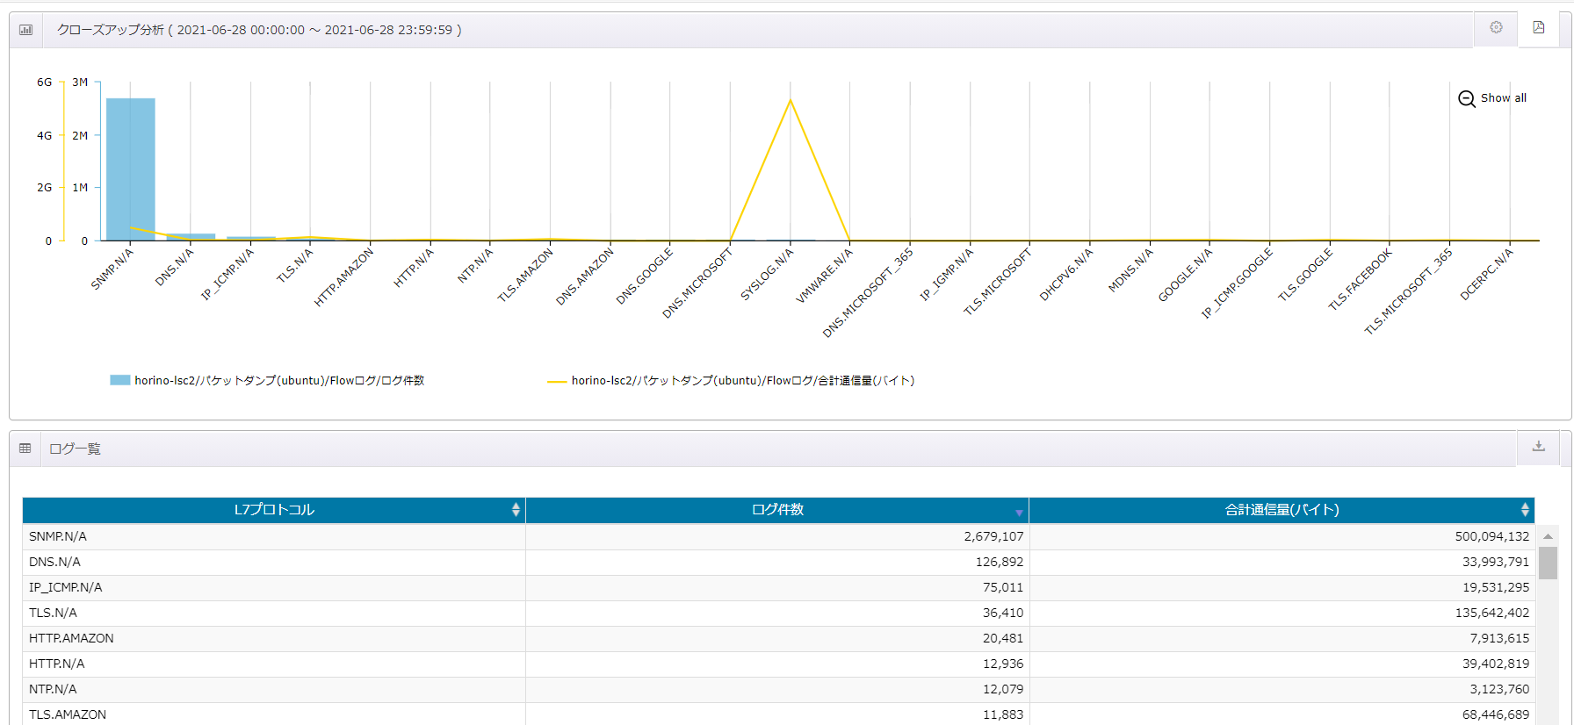
Task: Click HTTP.AMAZON axis label on chart
Action: pos(344,277)
